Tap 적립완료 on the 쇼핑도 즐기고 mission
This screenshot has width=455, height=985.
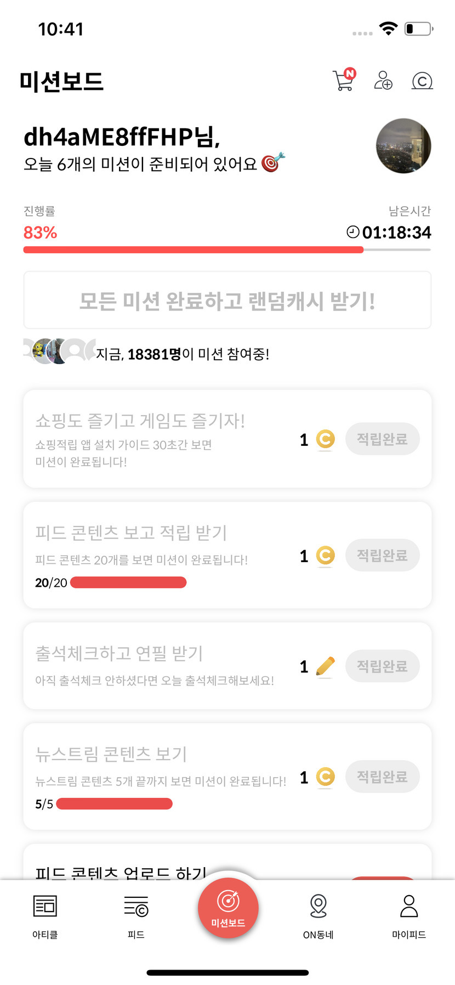[x=382, y=439]
